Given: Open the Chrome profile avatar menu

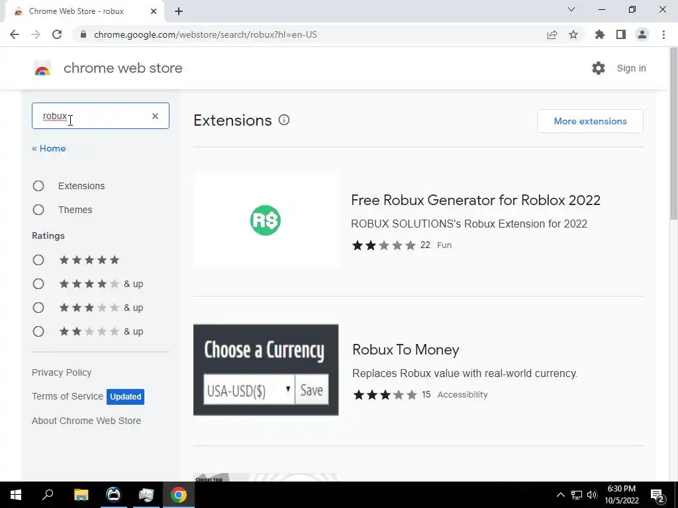Looking at the screenshot, I should 642,34.
